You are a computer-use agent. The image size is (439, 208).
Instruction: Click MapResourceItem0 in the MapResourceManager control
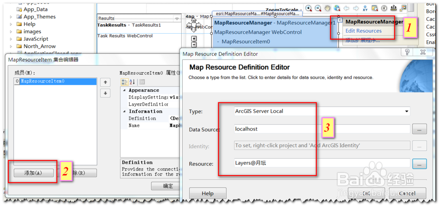246,42
